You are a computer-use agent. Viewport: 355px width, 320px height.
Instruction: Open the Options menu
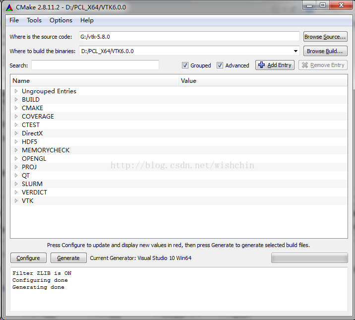(61, 20)
